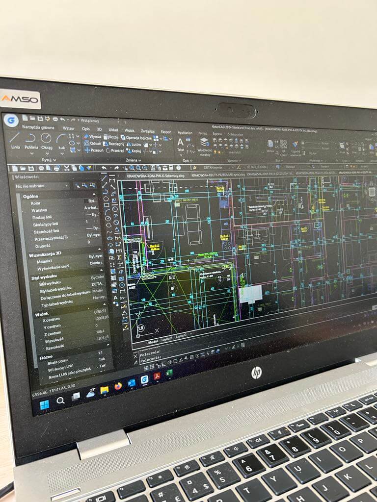
Task: Select the Linia line tool
Action: pos(15,141)
